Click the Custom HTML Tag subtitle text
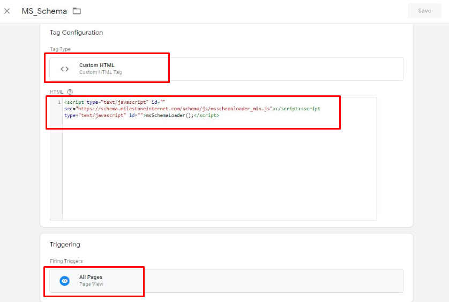The width and height of the screenshot is (449, 302). (x=101, y=72)
